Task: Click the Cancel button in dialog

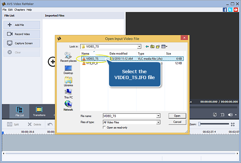Action: tap(177, 122)
